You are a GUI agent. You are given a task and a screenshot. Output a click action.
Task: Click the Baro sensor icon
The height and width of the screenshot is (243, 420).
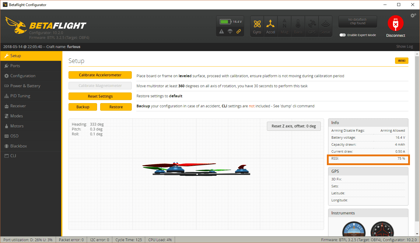click(298, 26)
